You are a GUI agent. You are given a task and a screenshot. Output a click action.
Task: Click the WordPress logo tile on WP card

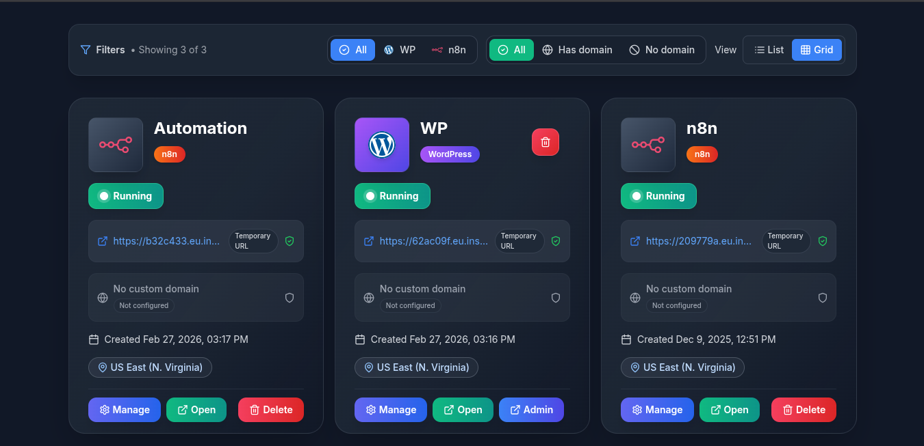point(382,145)
